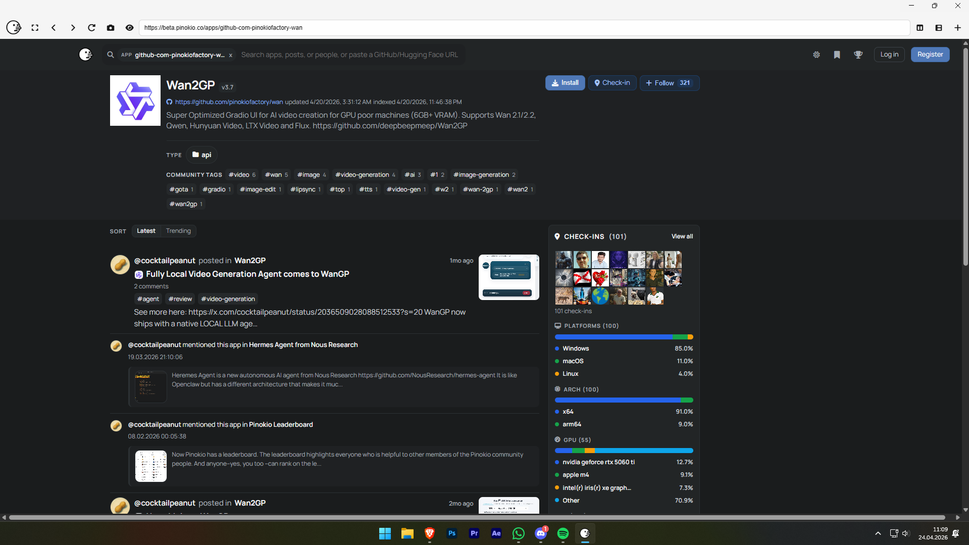Switch sort to Trending tab
Screen dimensions: 969x545
tap(179, 231)
